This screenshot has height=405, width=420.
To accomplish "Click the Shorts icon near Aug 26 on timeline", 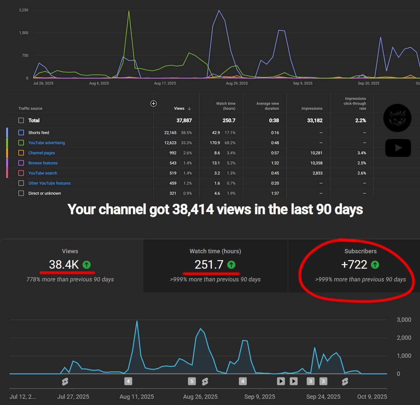I will [205, 381].
